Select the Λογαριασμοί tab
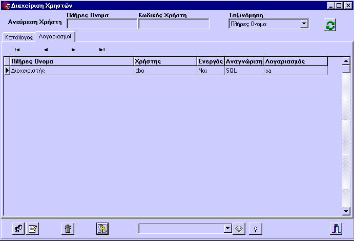 (55, 37)
